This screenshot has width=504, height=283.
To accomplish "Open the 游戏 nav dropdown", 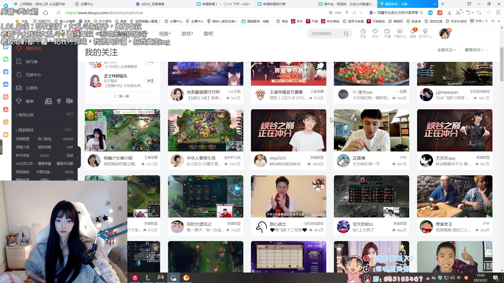I will [x=187, y=34].
